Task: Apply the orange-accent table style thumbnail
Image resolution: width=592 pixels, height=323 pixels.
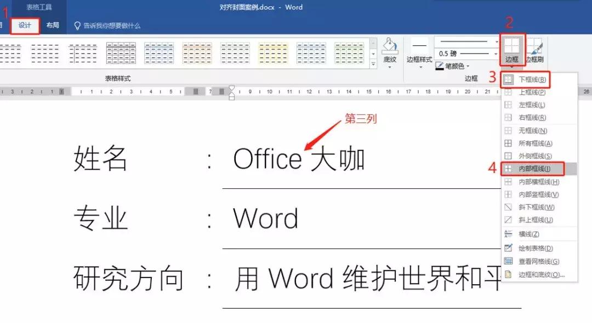Action: click(x=197, y=53)
